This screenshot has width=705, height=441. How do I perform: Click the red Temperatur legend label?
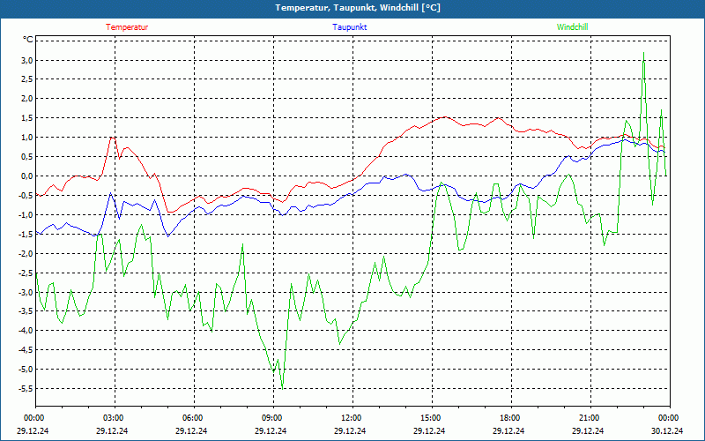click(x=127, y=27)
